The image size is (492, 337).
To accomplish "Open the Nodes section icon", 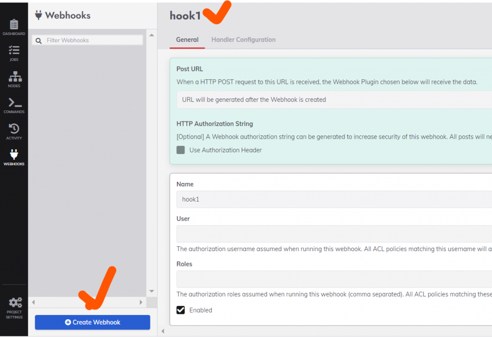I will (14, 77).
